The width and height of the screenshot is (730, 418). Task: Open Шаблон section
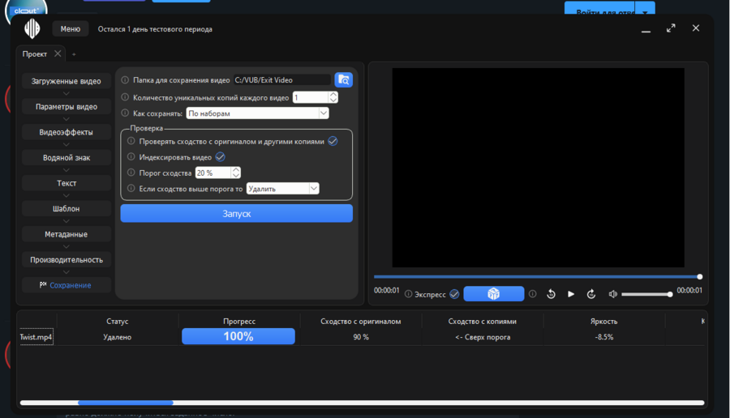click(67, 209)
